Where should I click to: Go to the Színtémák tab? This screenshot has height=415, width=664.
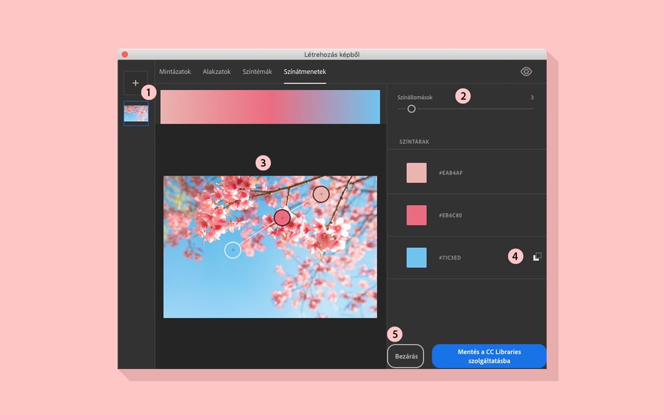pos(257,71)
